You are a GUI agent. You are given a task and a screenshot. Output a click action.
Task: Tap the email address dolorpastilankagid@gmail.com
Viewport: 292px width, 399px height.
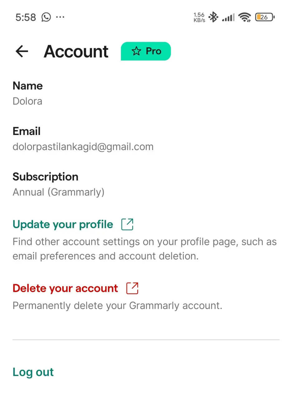tap(83, 147)
